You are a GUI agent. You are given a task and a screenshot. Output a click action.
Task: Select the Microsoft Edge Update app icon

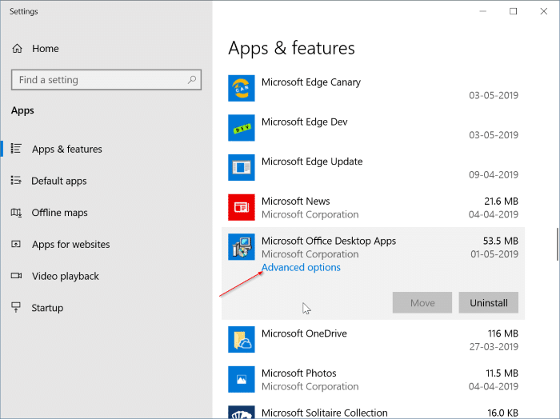(x=242, y=167)
